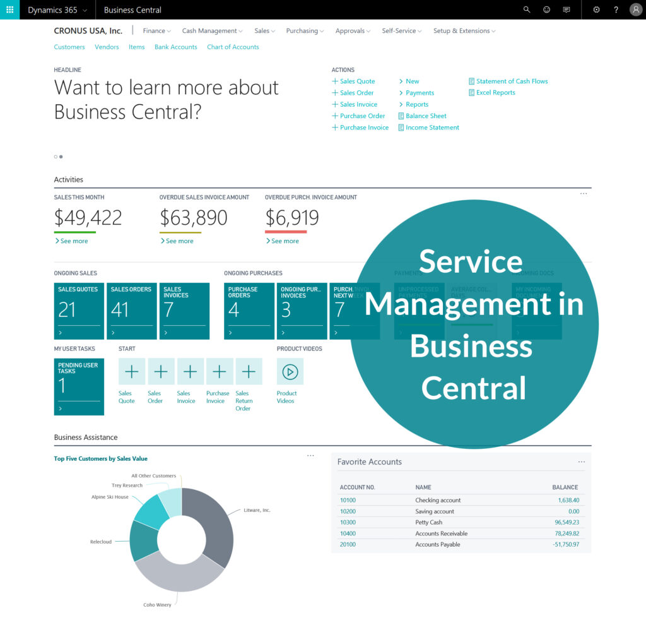This screenshot has width=646, height=625.
Task: Open the Favorite Accounts ellipsis menu
Action: pos(581,461)
